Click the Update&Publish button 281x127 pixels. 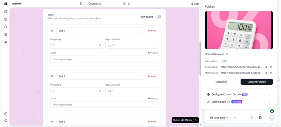click(257, 82)
